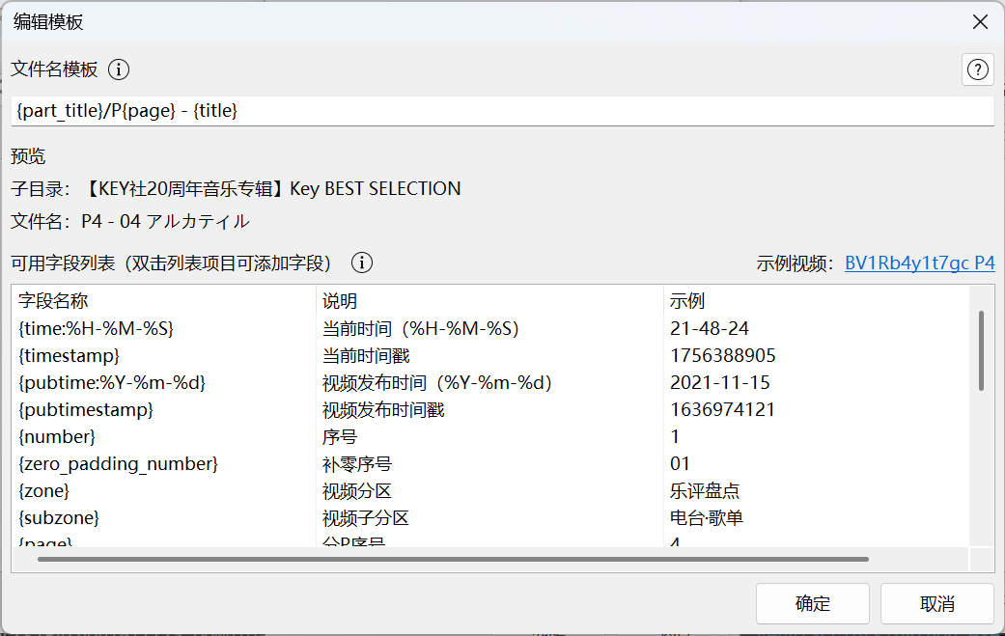
Task: Select the {zone} field row
Action: pos(44,491)
